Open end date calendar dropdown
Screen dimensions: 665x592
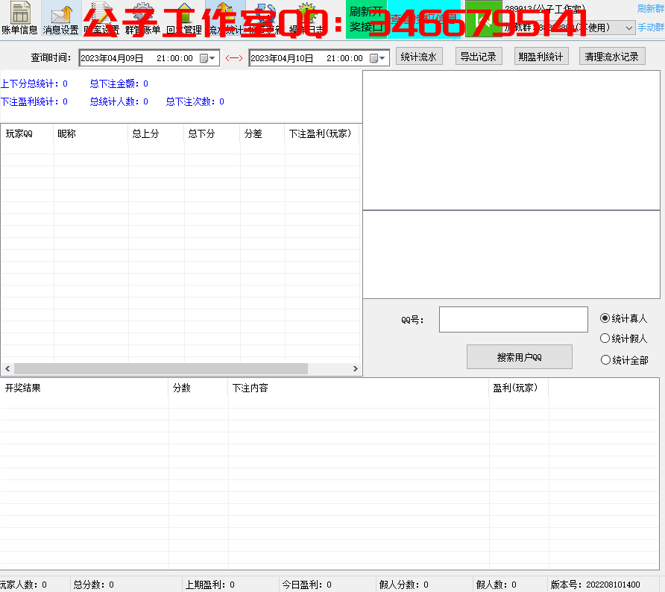point(378,58)
